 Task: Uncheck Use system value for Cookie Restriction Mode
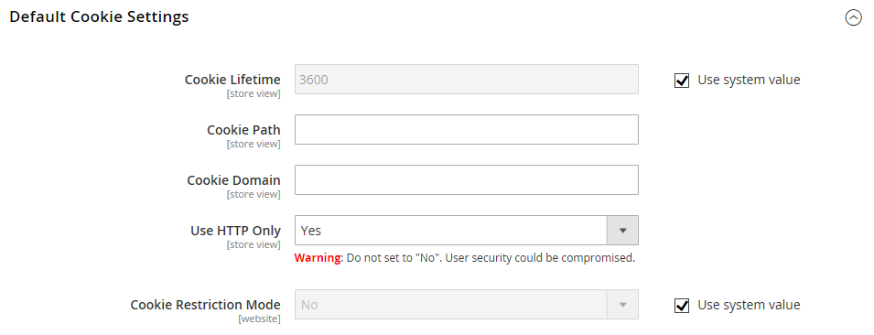pos(682,306)
